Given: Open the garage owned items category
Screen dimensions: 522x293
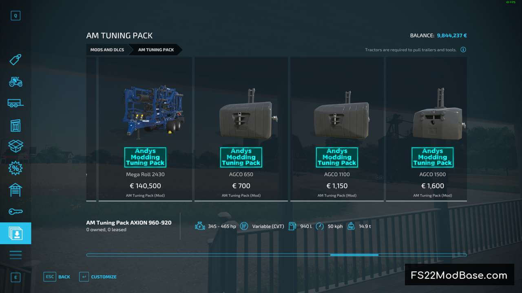Looking at the screenshot, I should coord(15,190).
